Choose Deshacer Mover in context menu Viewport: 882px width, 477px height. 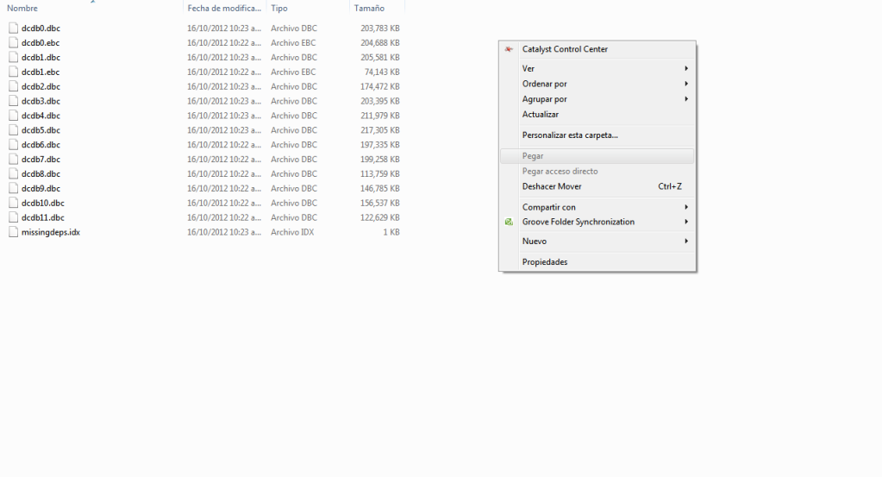[597, 186]
